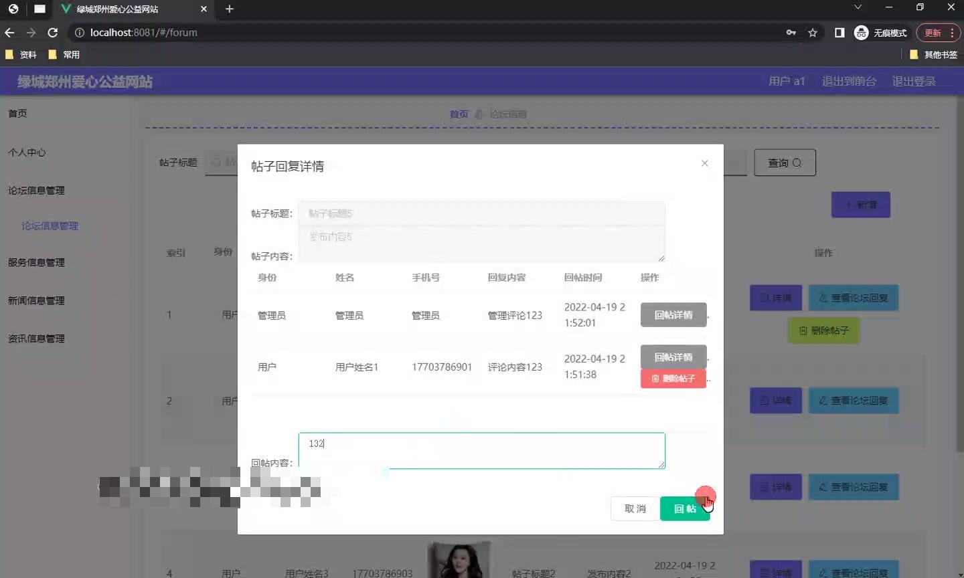
Task: View site information icon beside the URL
Action: pyautogui.click(x=79, y=32)
